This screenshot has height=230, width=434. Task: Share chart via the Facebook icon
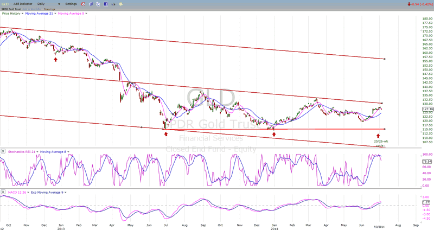(x=106, y=4)
